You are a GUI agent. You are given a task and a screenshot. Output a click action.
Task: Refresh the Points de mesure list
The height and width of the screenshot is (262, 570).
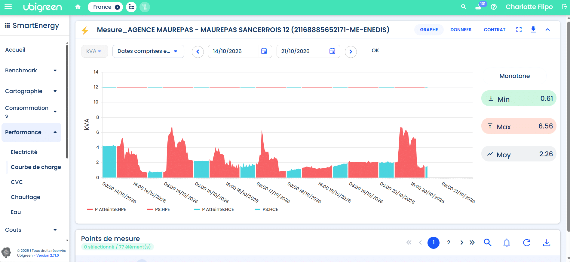click(x=527, y=242)
